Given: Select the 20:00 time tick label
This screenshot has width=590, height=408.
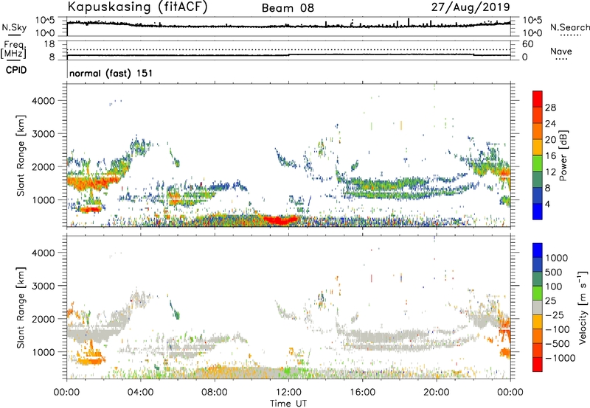Looking at the screenshot, I should [x=437, y=393].
